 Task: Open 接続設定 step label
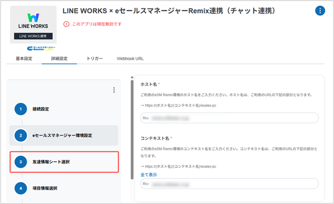click(41, 109)
